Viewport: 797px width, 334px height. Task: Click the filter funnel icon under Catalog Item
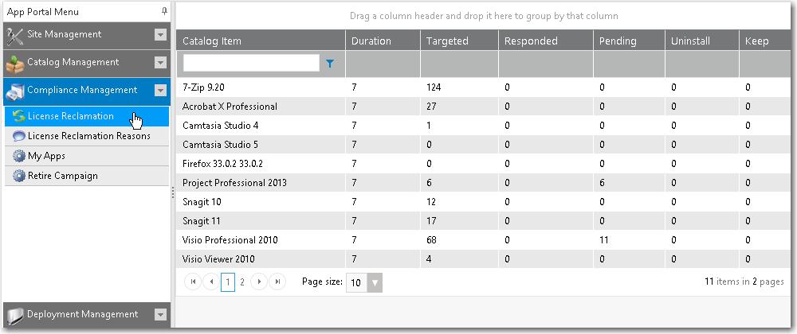(330, 63)
